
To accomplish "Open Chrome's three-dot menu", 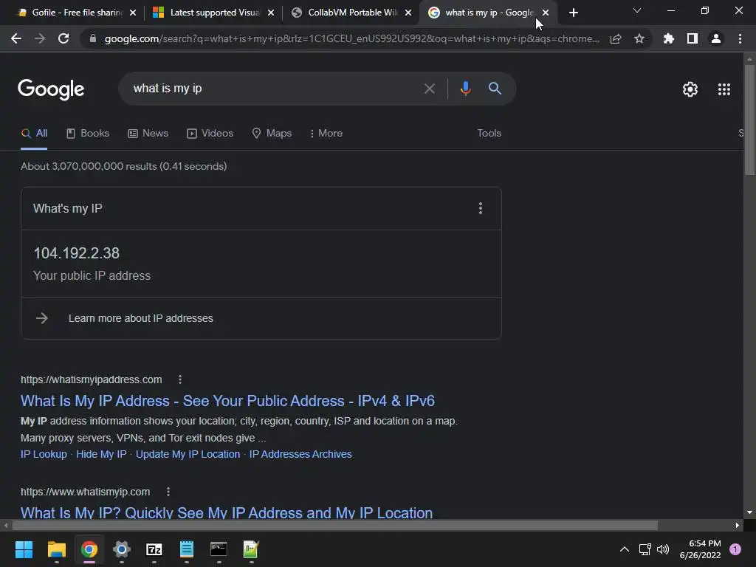I will click(x=740, y=38).
